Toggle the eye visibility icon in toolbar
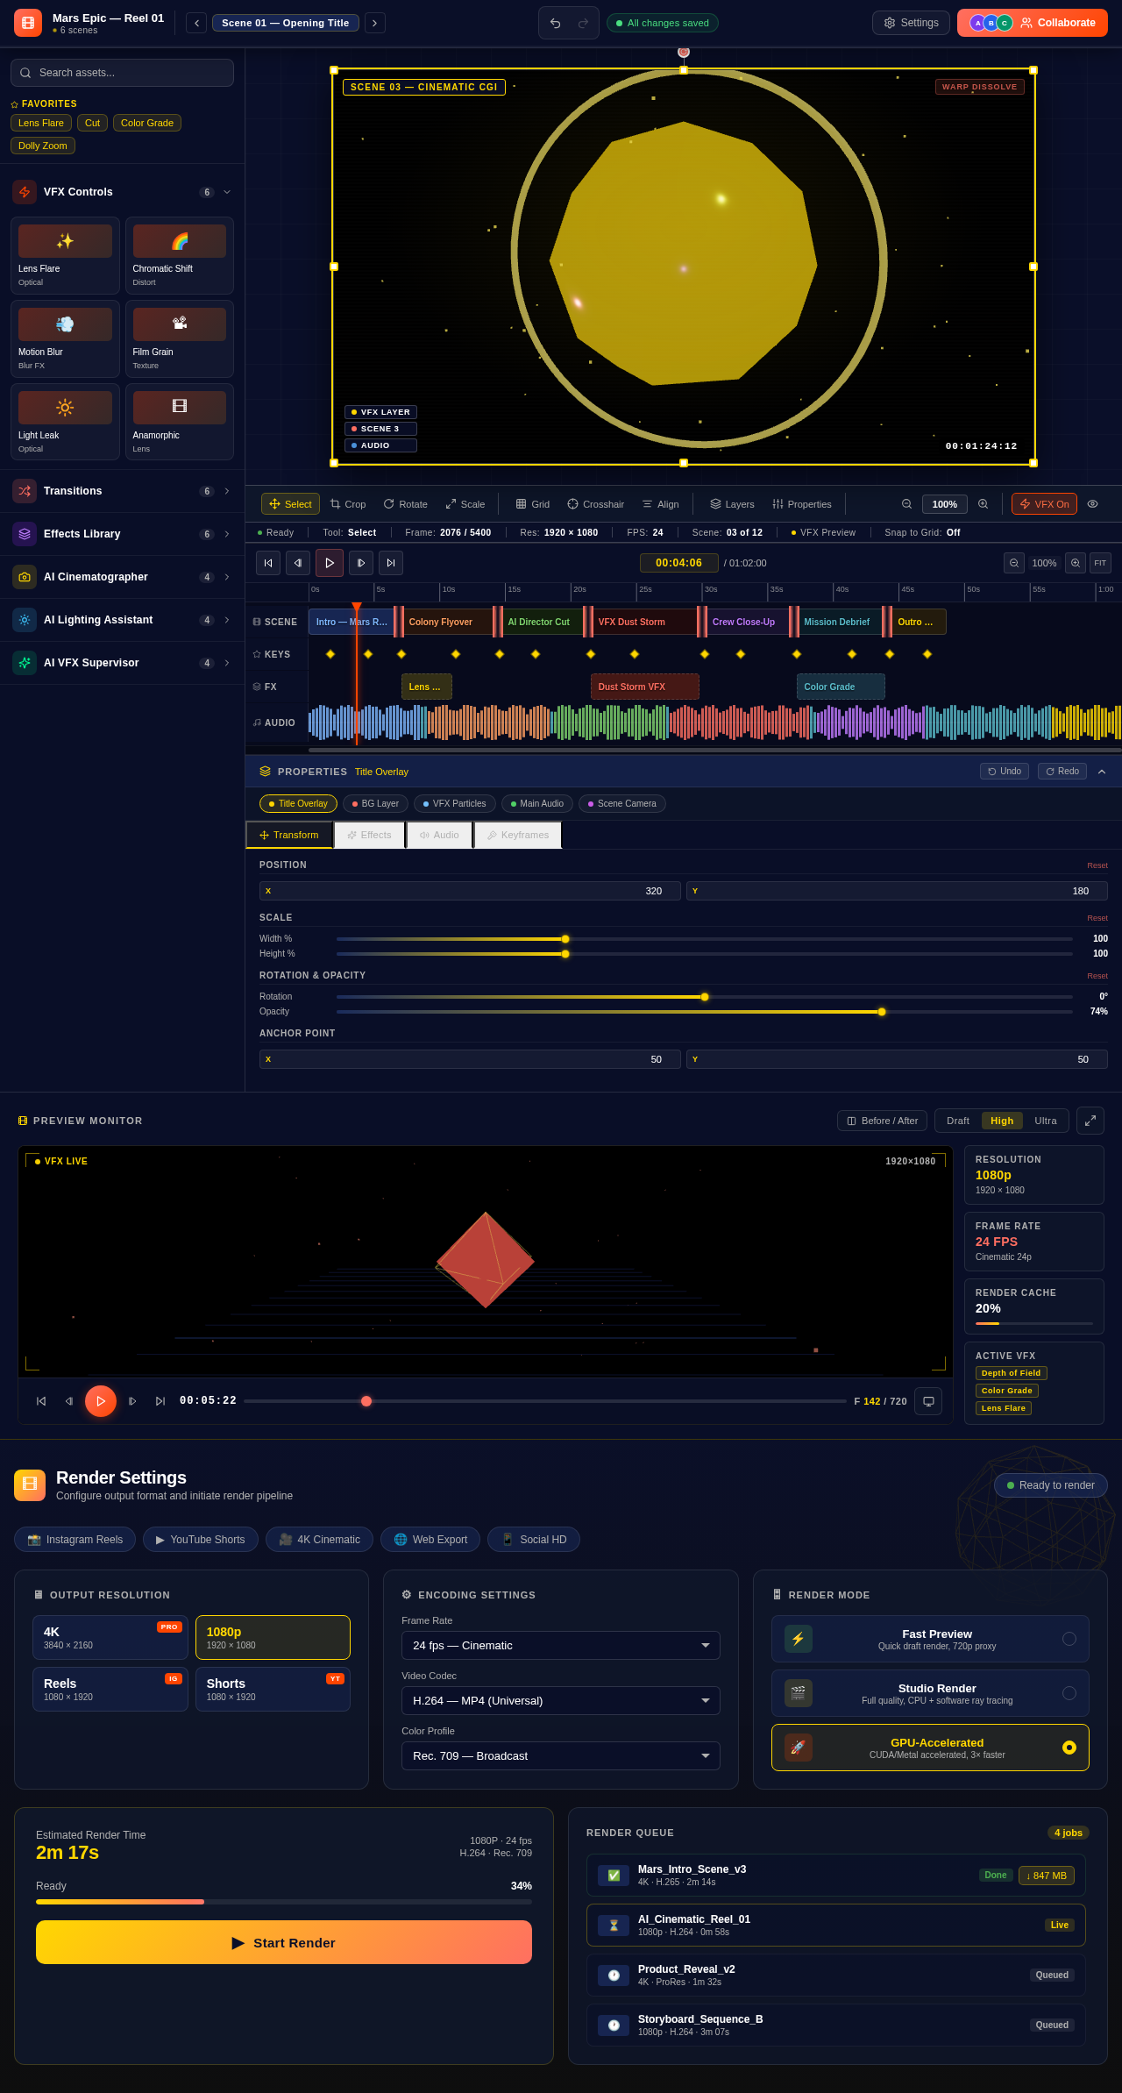 pyautogui.click(x=1092, y=504)
